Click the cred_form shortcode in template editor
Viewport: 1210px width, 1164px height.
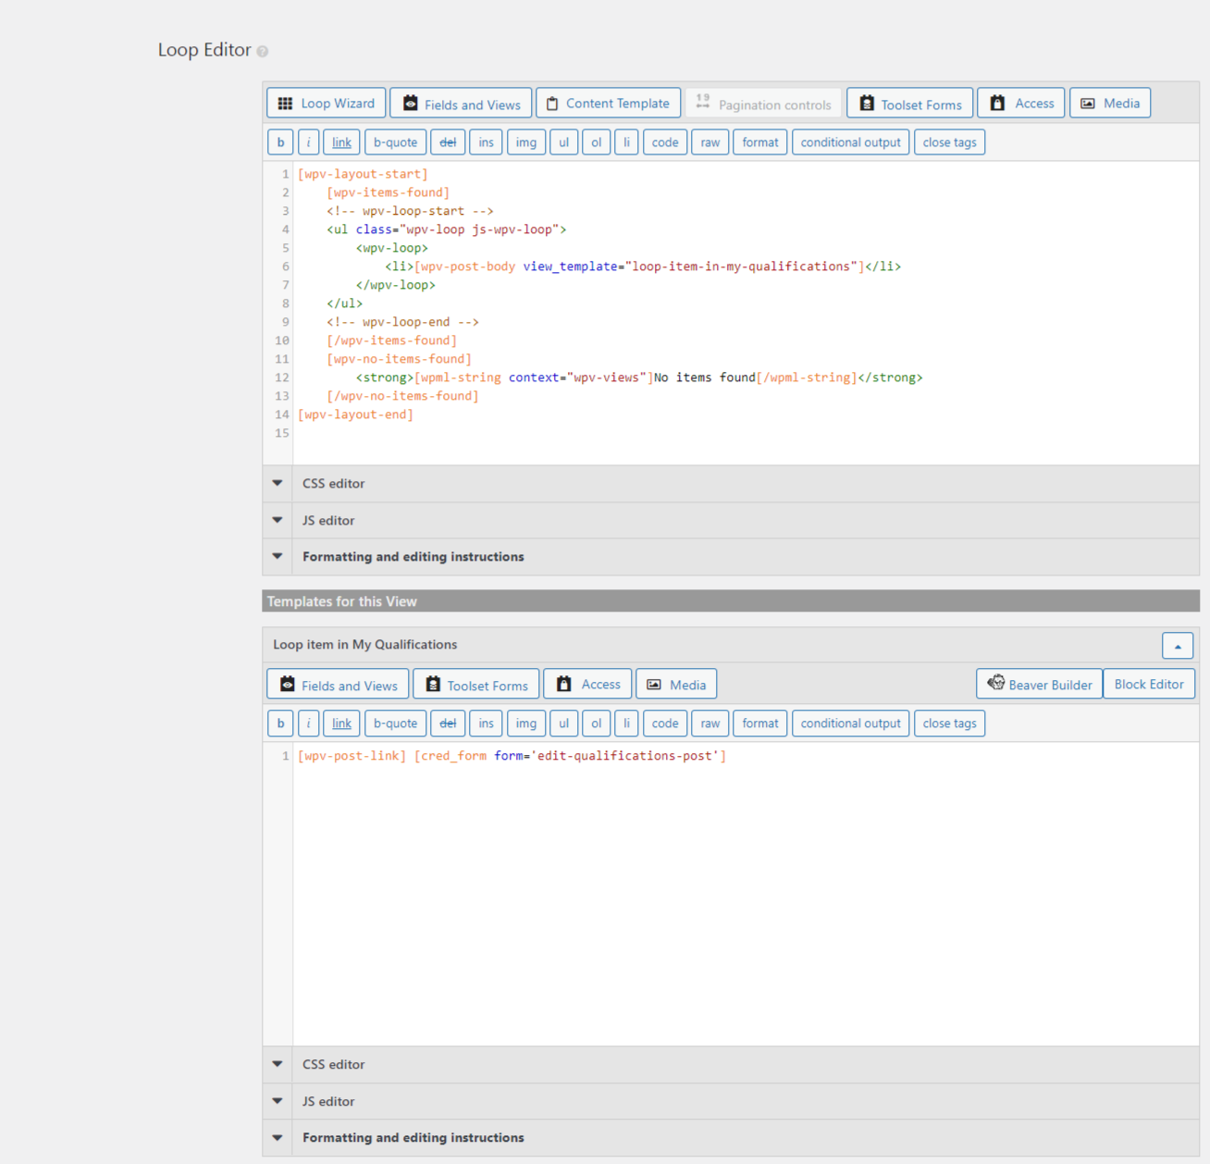(571, 756)
